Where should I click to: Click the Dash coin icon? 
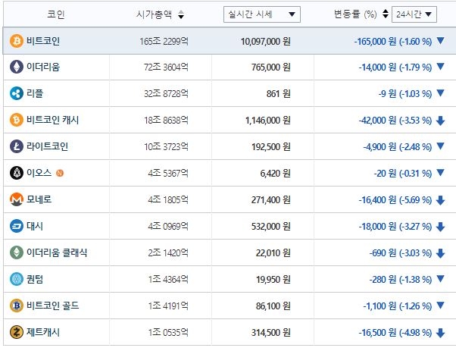pyautogui.click(x=16, y=226)
